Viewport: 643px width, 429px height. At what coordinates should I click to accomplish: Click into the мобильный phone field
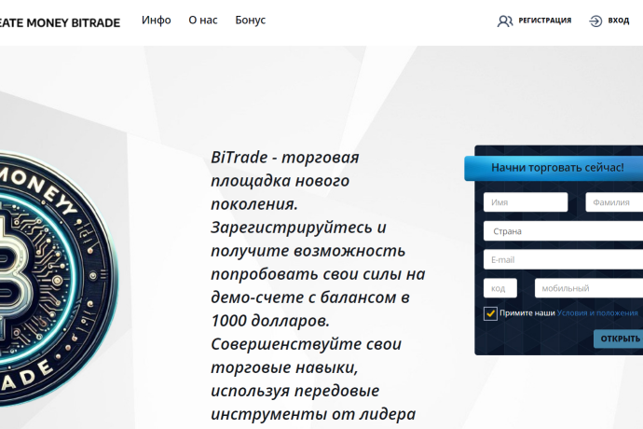(589, 288)
